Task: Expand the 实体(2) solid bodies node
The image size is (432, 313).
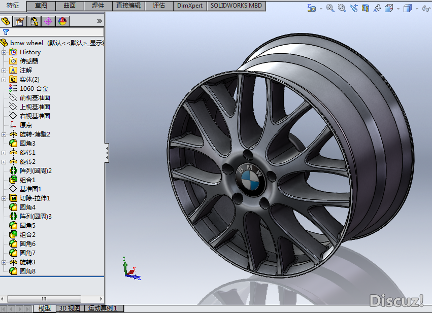Action: pos(4,80)
